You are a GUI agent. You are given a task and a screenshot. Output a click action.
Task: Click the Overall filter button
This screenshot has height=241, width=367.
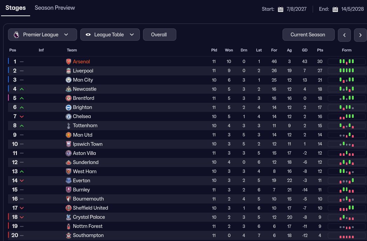159,35
